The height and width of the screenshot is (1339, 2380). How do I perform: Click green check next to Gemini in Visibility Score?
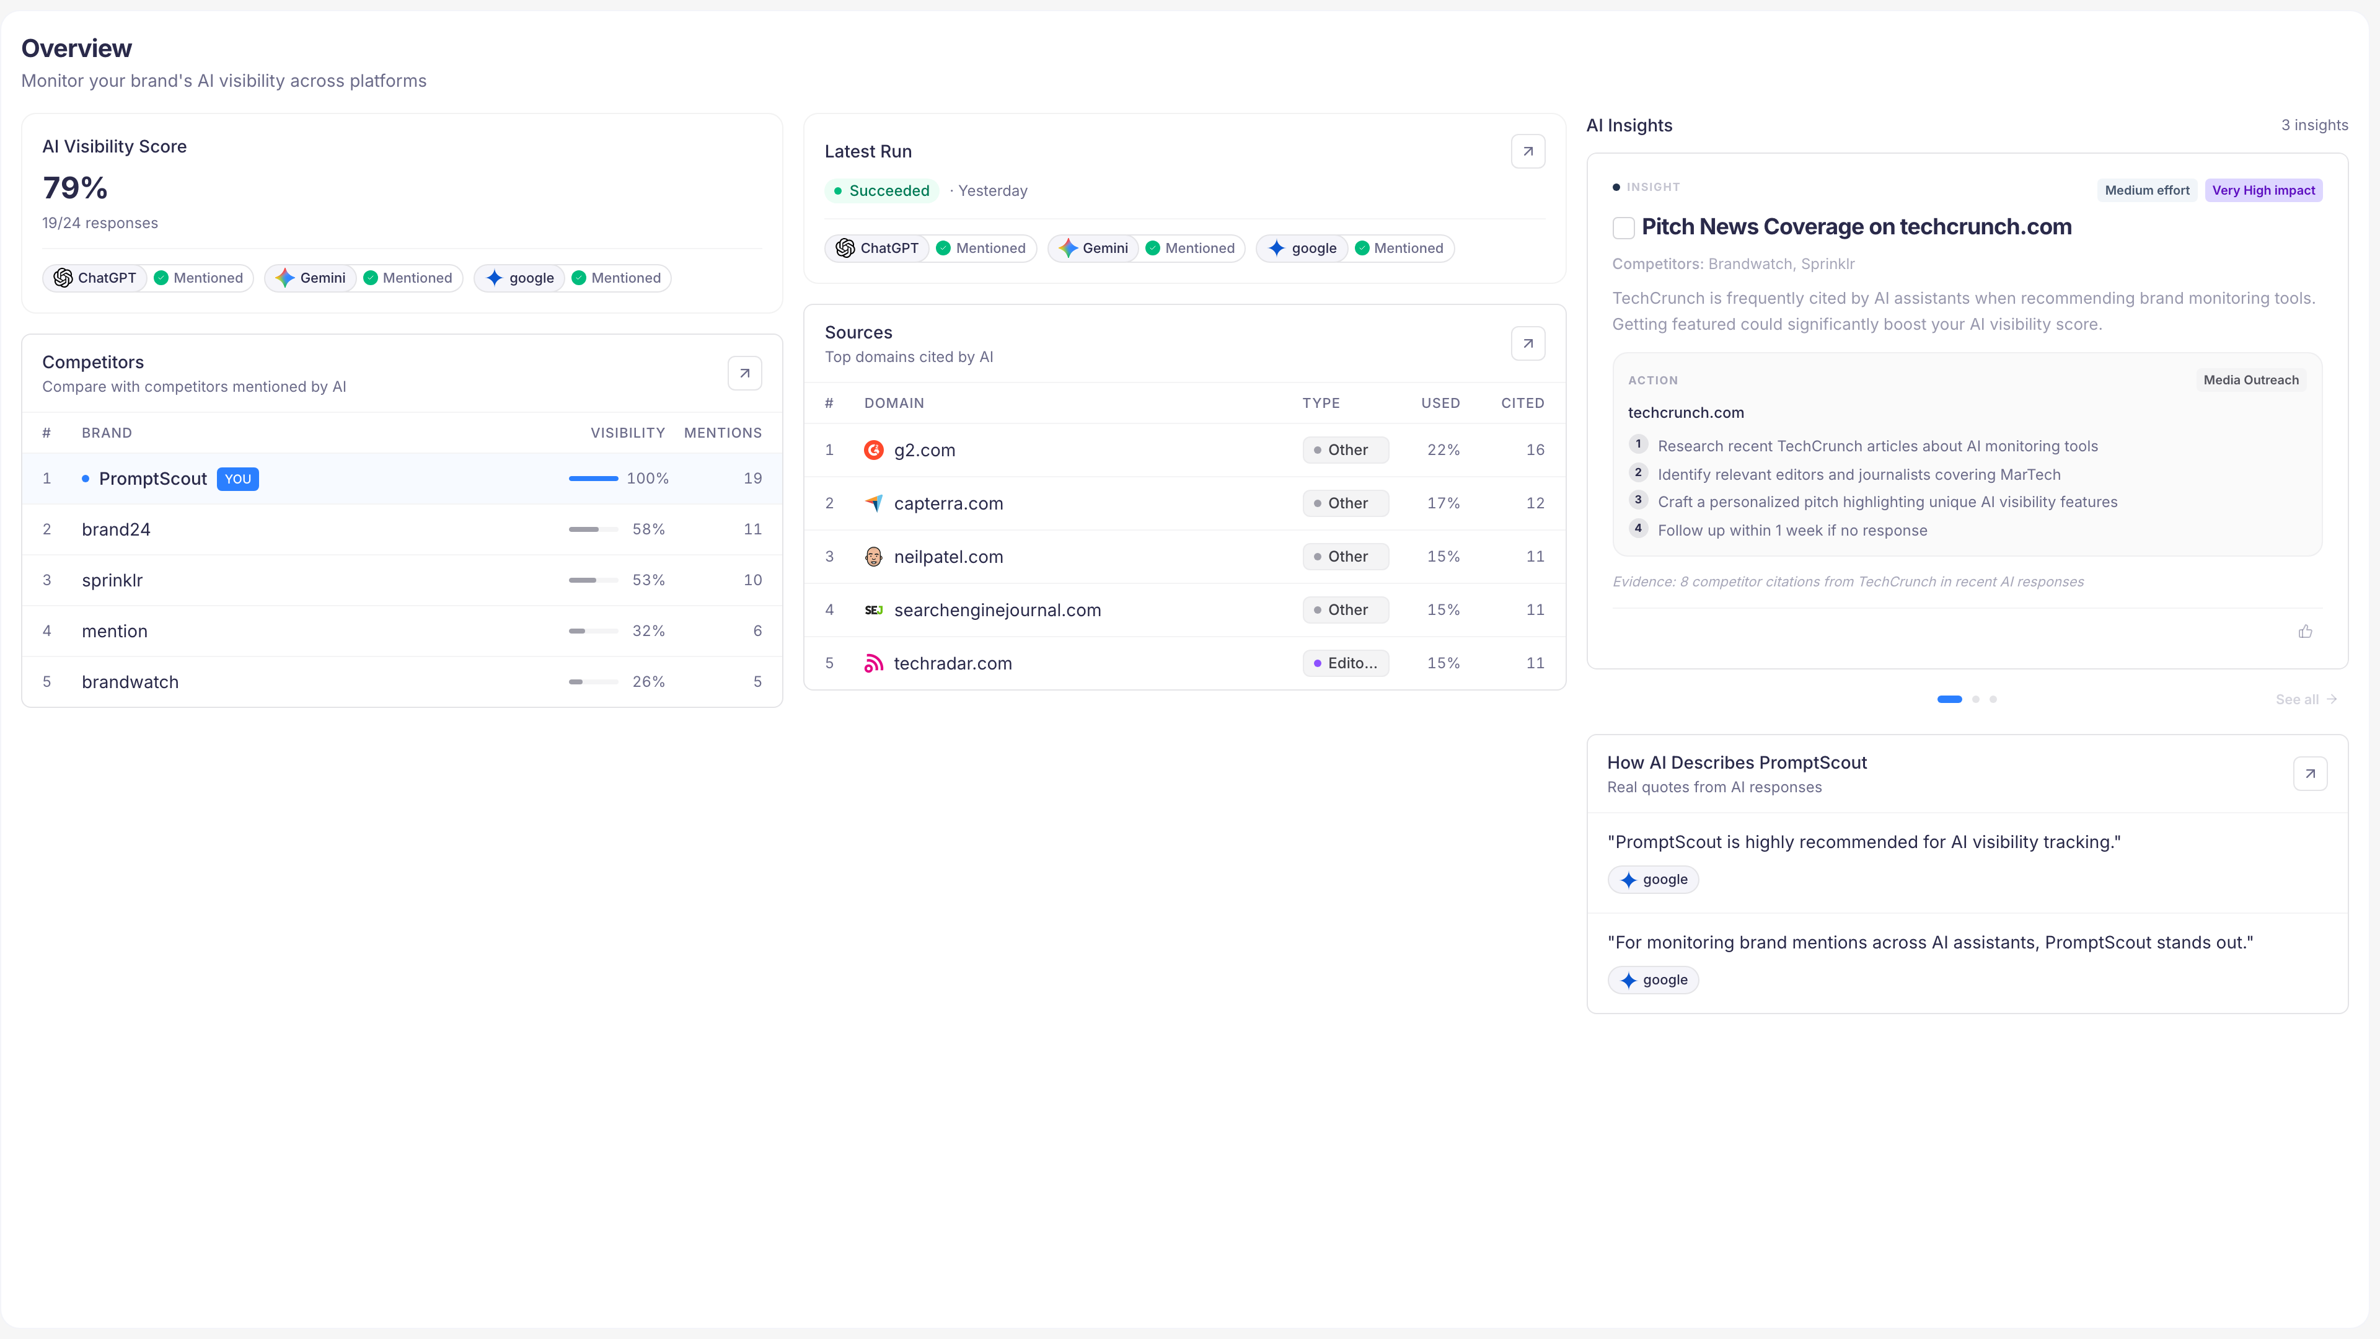[x=371, y=278]
